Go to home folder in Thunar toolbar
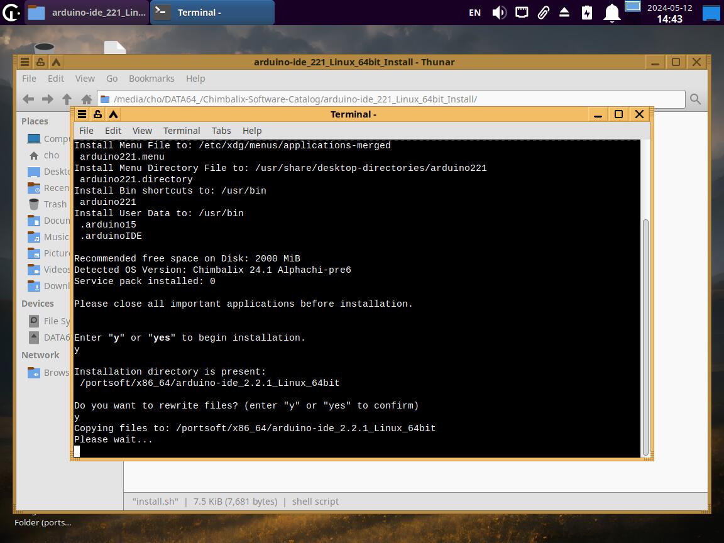This screenshot has width=724, height=543. tap(86, 99)
